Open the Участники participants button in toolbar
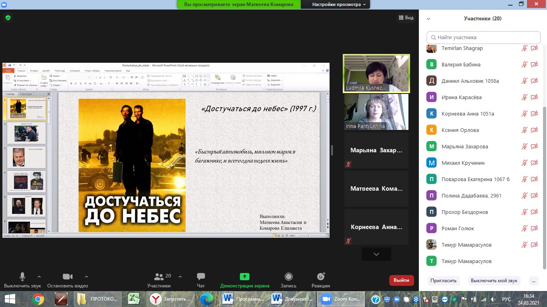547x307 pixels. click(x=159, y=281)
